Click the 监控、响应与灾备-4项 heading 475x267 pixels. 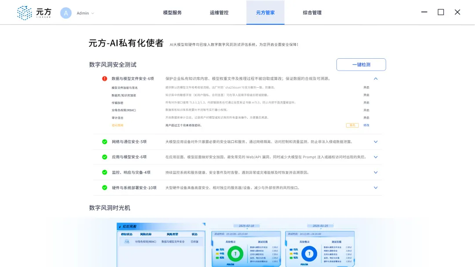click(131, 172)
